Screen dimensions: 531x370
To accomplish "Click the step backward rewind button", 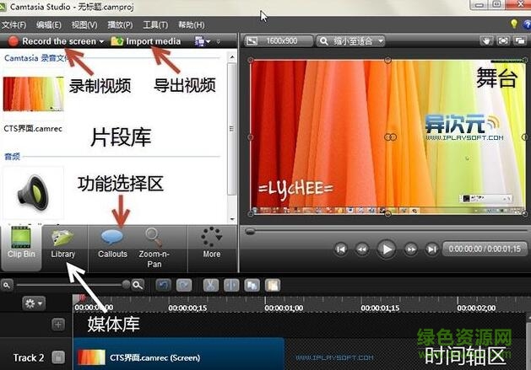I will point(362,249).
